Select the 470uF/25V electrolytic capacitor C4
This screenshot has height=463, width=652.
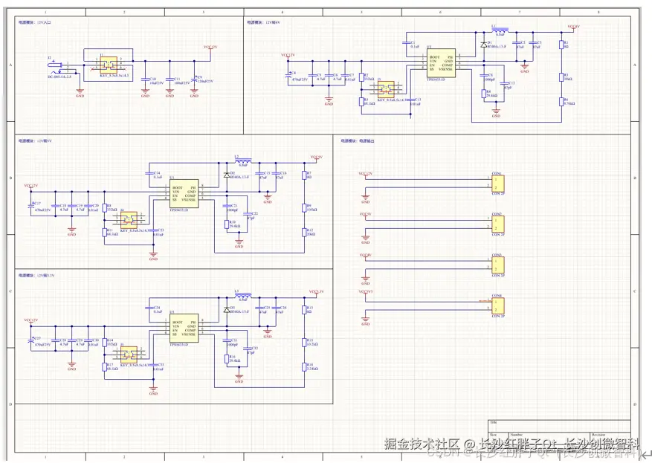coord(289,74)
